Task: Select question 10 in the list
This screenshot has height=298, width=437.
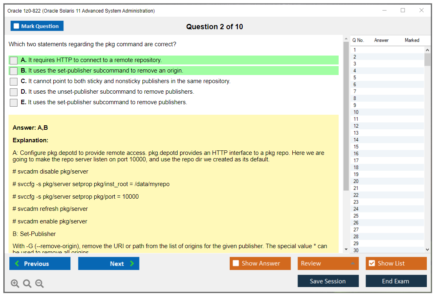Action: (356, 112)
